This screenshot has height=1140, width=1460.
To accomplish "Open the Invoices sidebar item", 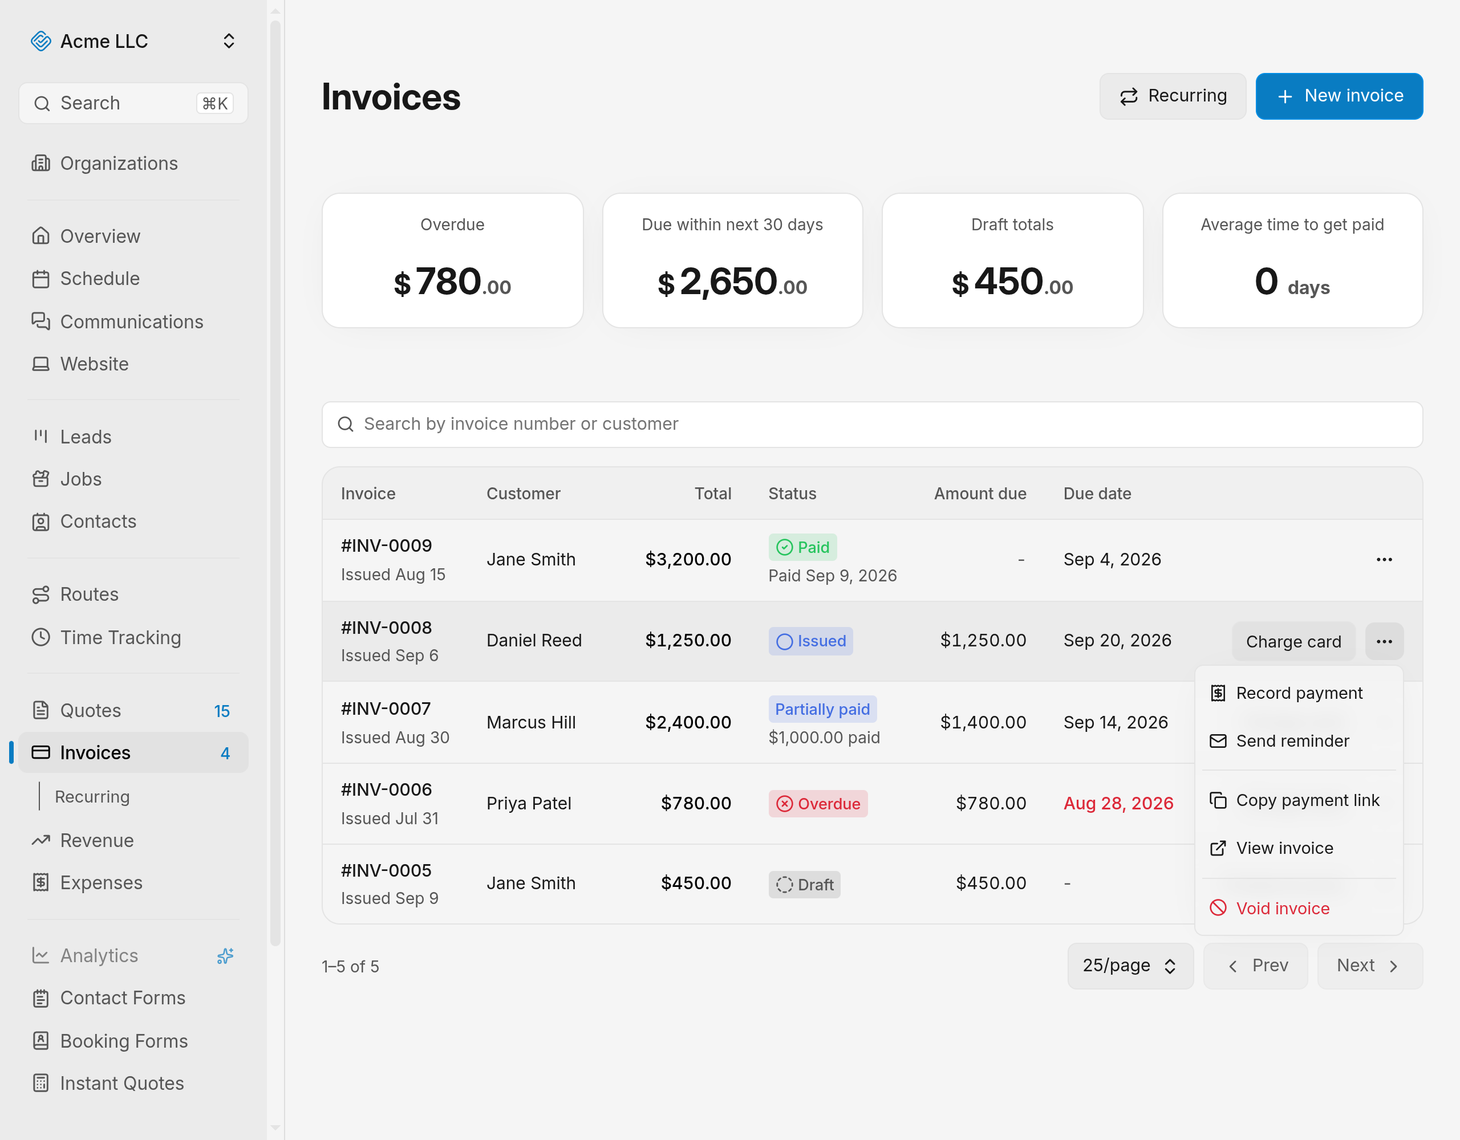I will (x=133, y=752).
